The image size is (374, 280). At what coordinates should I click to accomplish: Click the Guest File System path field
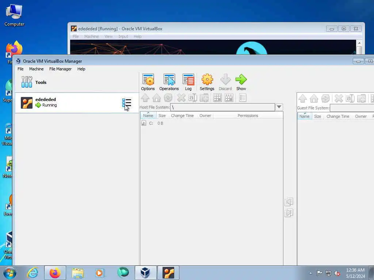click(352, 108)
